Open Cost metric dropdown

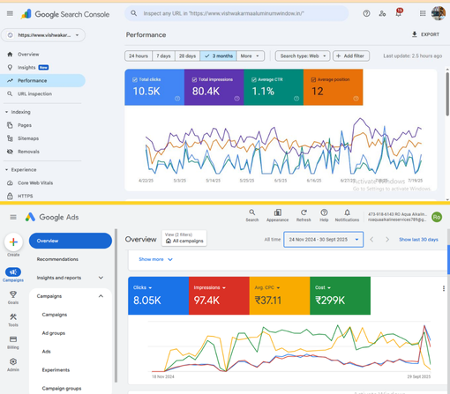click(x=323, y=287)
